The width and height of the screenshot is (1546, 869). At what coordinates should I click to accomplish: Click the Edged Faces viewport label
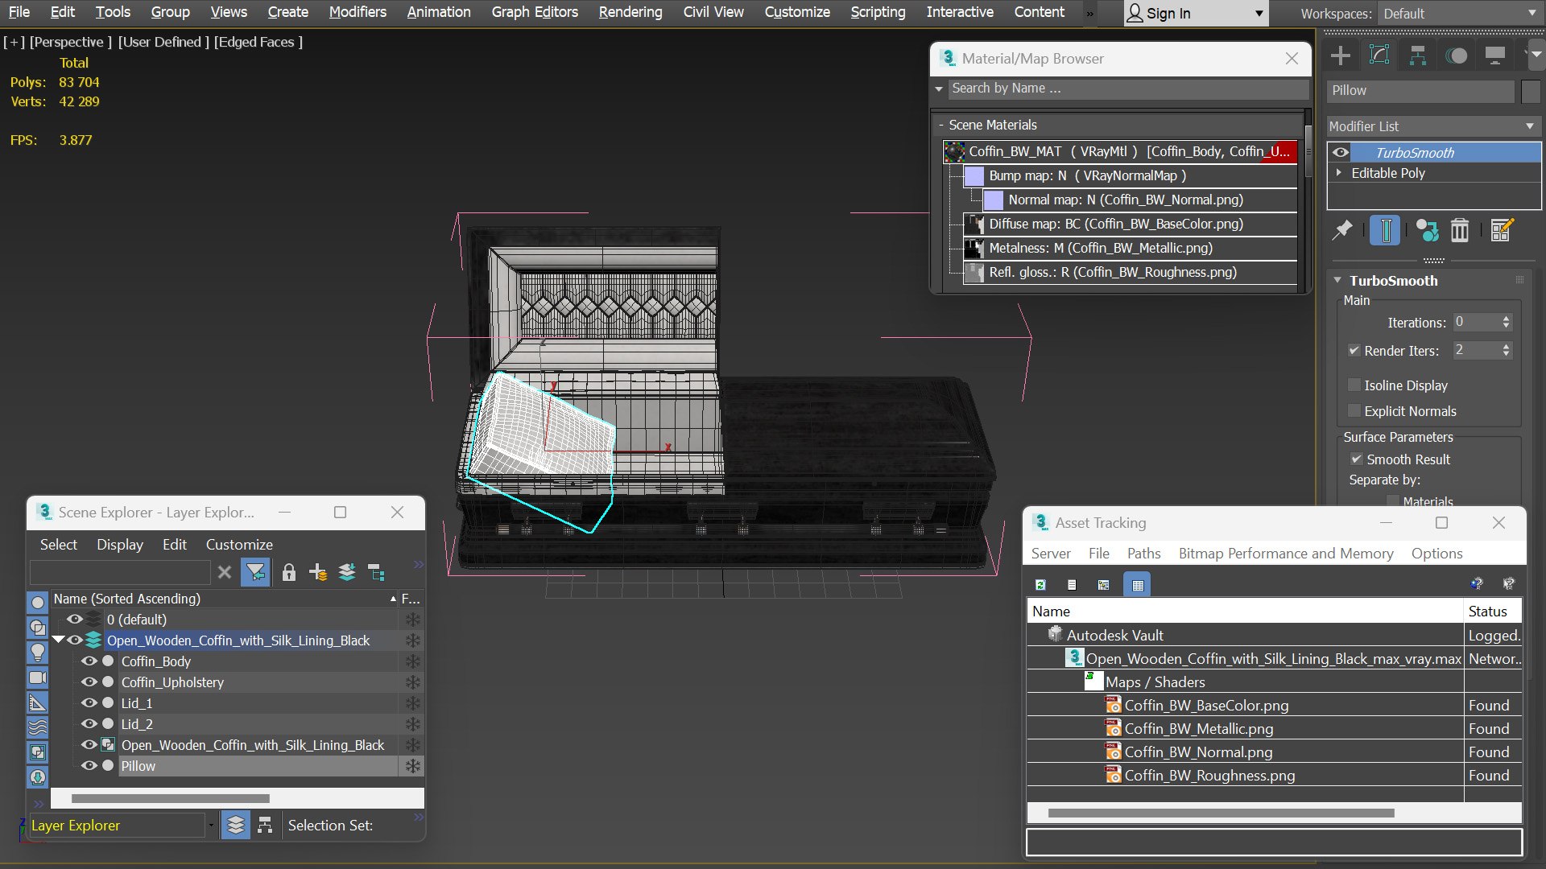tap(258, 42)
